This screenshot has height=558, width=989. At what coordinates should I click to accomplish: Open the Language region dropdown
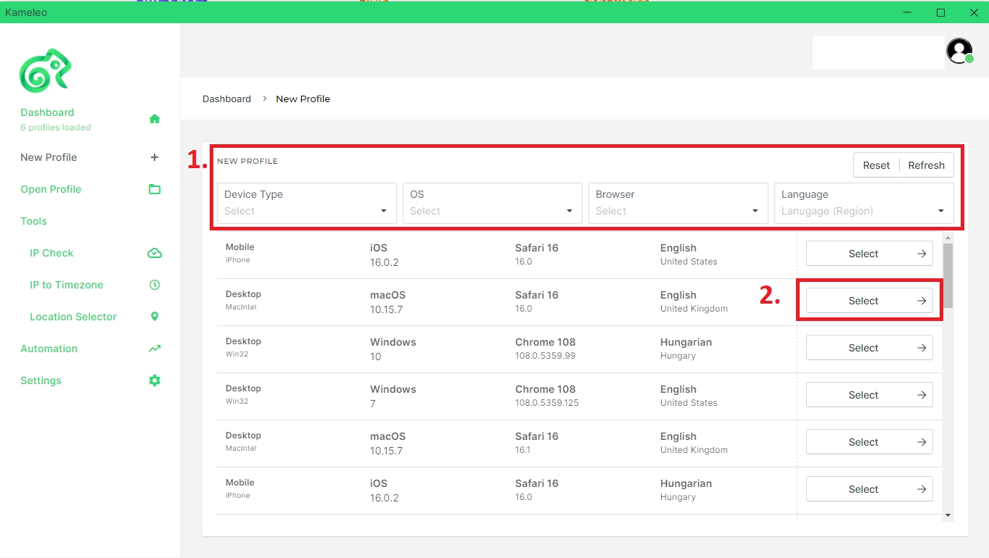[863, 203]
